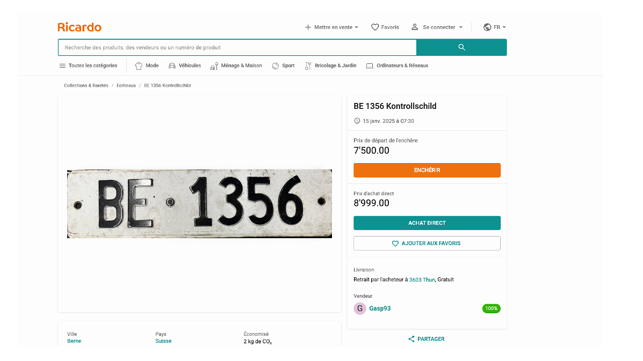This screenshot has height=361, width=643.
Task: Expand the FR language selector
Action: pyautogui.click(x=500, y=27)
